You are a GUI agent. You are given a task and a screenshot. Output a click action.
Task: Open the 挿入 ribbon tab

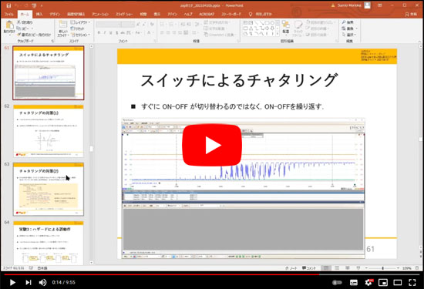(x=39, y=14)
